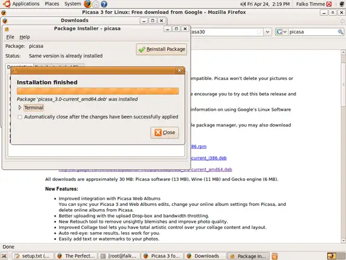
Task: Click the volume speaker icon
Action: click(243, 4)
